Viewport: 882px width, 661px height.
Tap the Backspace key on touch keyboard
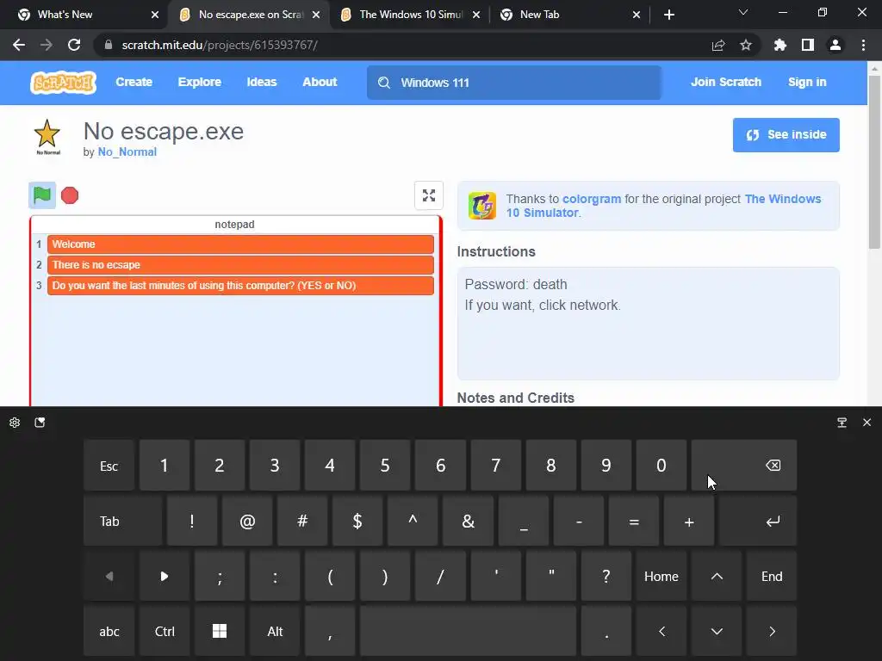[x=744, y=466]
